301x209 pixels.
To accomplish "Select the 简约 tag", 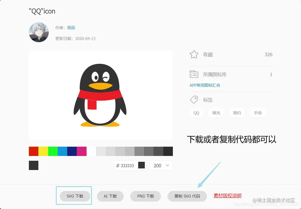I will pyautogui.click(x=237, y=113).
